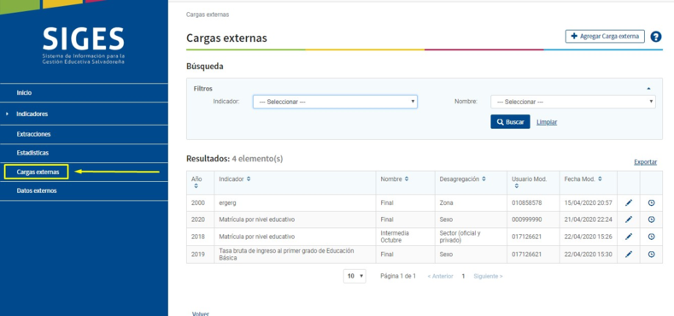Click the Volver link
The height and width of the screenshot is (316, 674).
coord(200,313)
